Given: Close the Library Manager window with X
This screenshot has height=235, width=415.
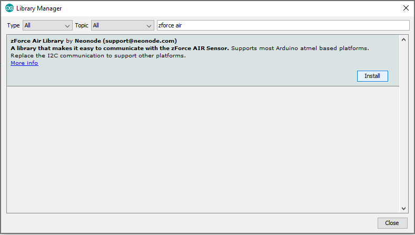Looking at the screenshot, I should coord(406,8).
